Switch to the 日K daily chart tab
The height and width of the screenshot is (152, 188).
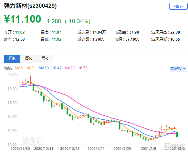[x=12, y=59]
